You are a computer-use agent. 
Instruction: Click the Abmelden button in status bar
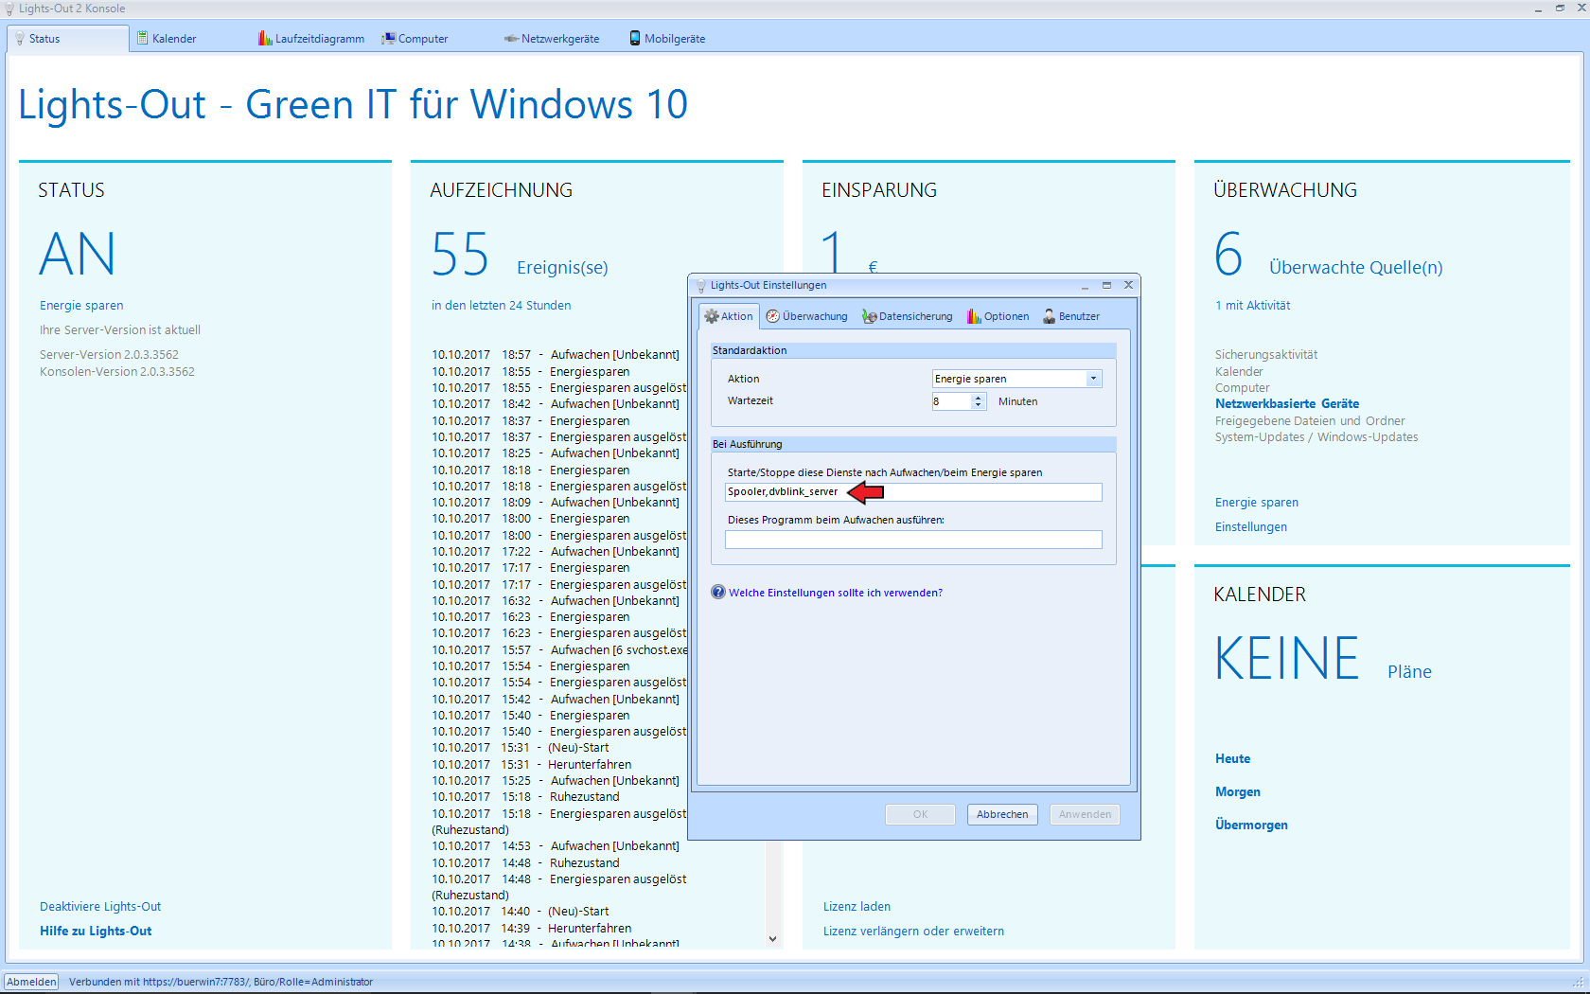31,982
